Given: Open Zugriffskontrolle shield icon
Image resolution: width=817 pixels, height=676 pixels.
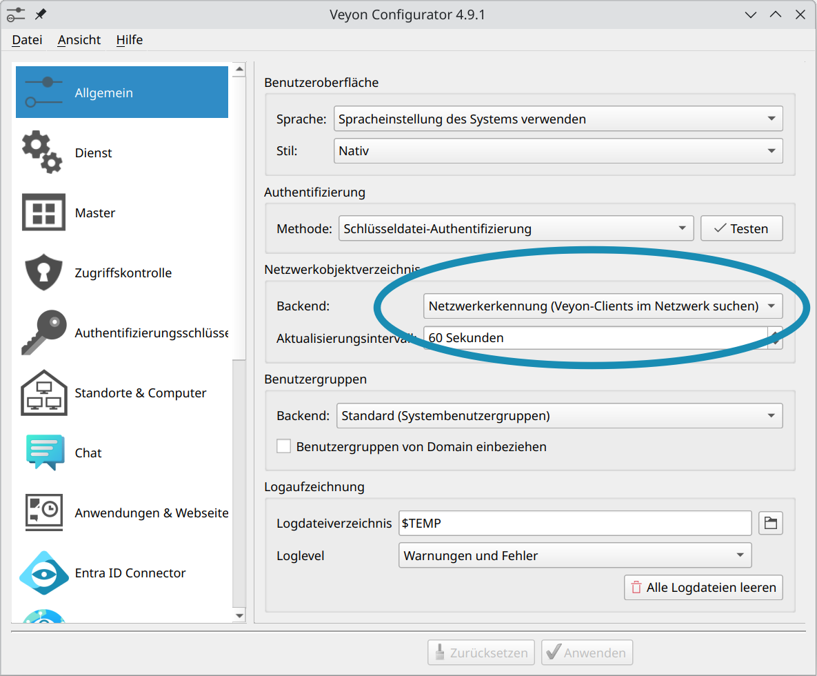Looking at the screenshot, I should point(43,273).
